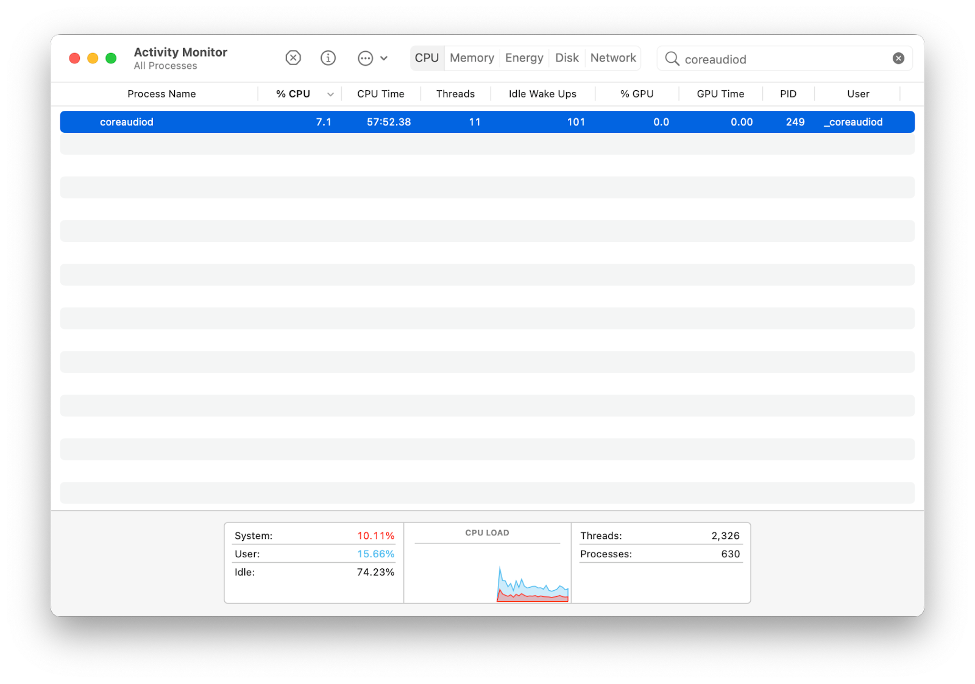Clear the coreaudiod search text
Image resolution: width=975 pixels, height=684 pixels.
pos(898,58)
